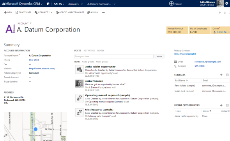Screen dimensions: 230x141
Task: Click Jukka Niiranen's post avatar
Action: [80, 84]
